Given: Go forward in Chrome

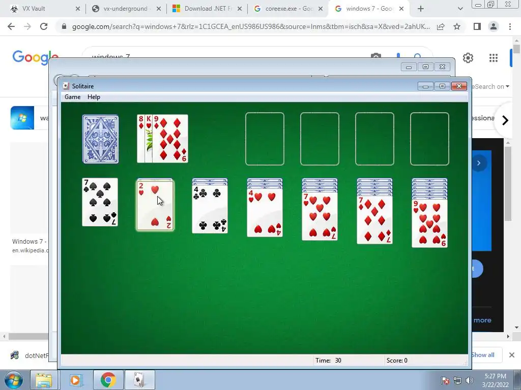Looking at the screenshot, I should click(x=27, y=26).
